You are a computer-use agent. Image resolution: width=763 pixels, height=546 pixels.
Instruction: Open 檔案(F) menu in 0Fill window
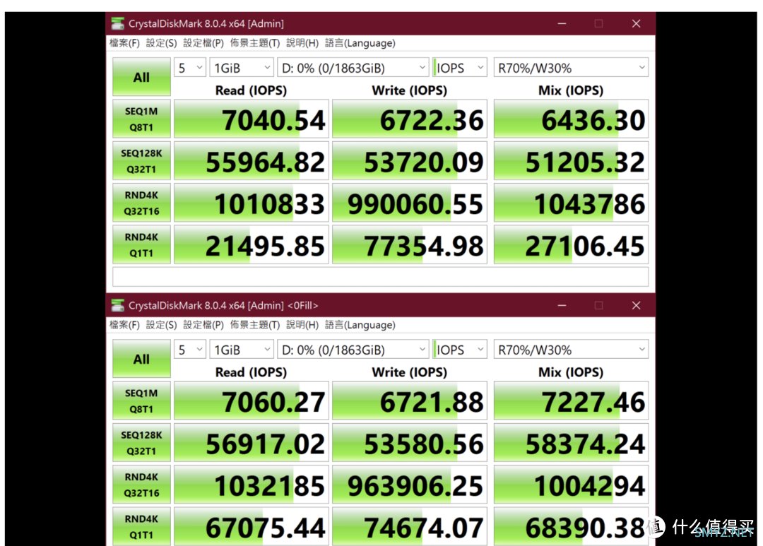(x=124, y=325)
